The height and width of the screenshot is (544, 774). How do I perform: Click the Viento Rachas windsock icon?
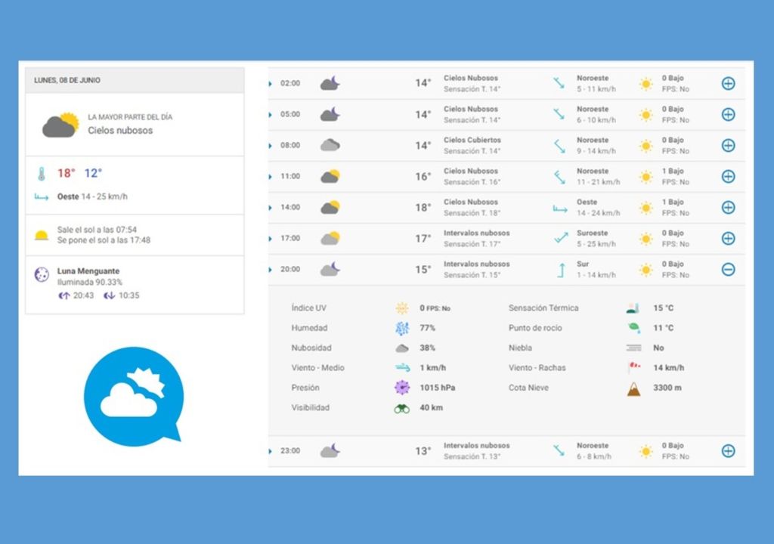click(x=633, y=368)
